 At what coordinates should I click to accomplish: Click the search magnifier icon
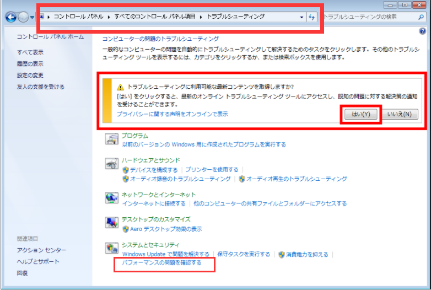(421, 17)
